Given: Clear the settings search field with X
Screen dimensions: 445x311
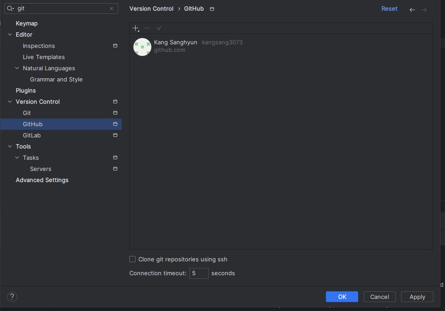Looking at the screenshot, I should 111,9.
